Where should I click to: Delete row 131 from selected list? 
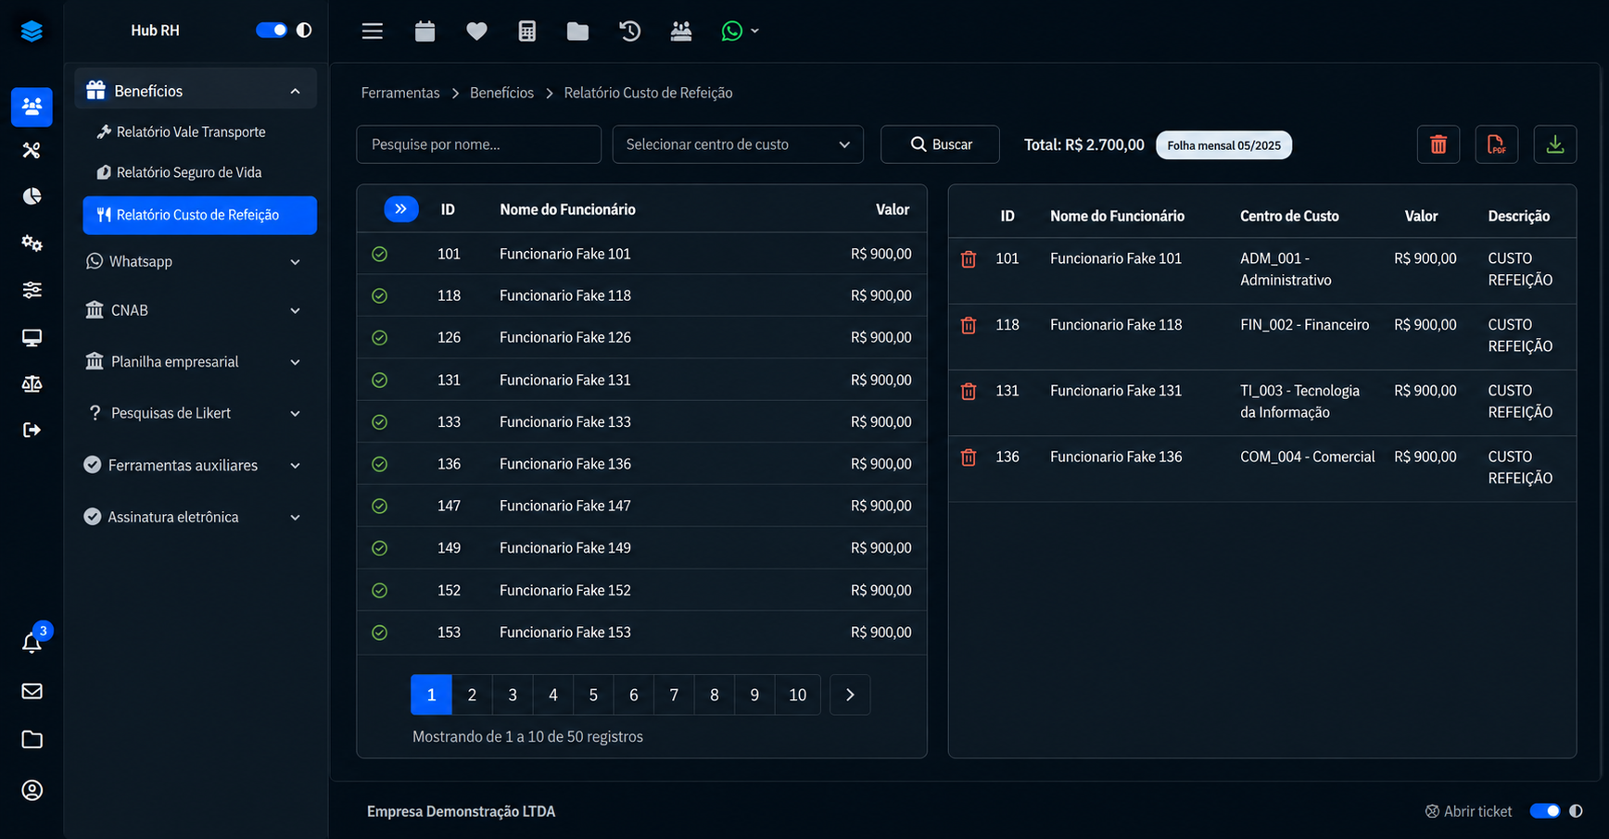(969, 392)
